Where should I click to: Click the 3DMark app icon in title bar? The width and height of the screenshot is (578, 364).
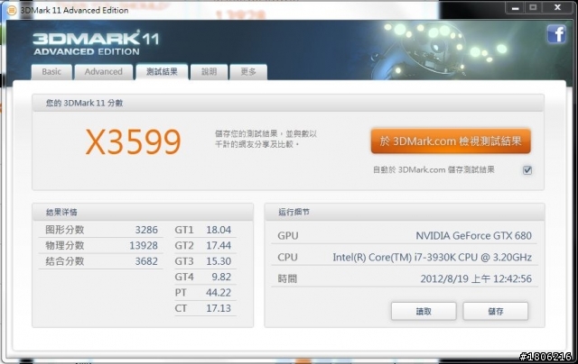pyautogui.click(x=12, y=10)
